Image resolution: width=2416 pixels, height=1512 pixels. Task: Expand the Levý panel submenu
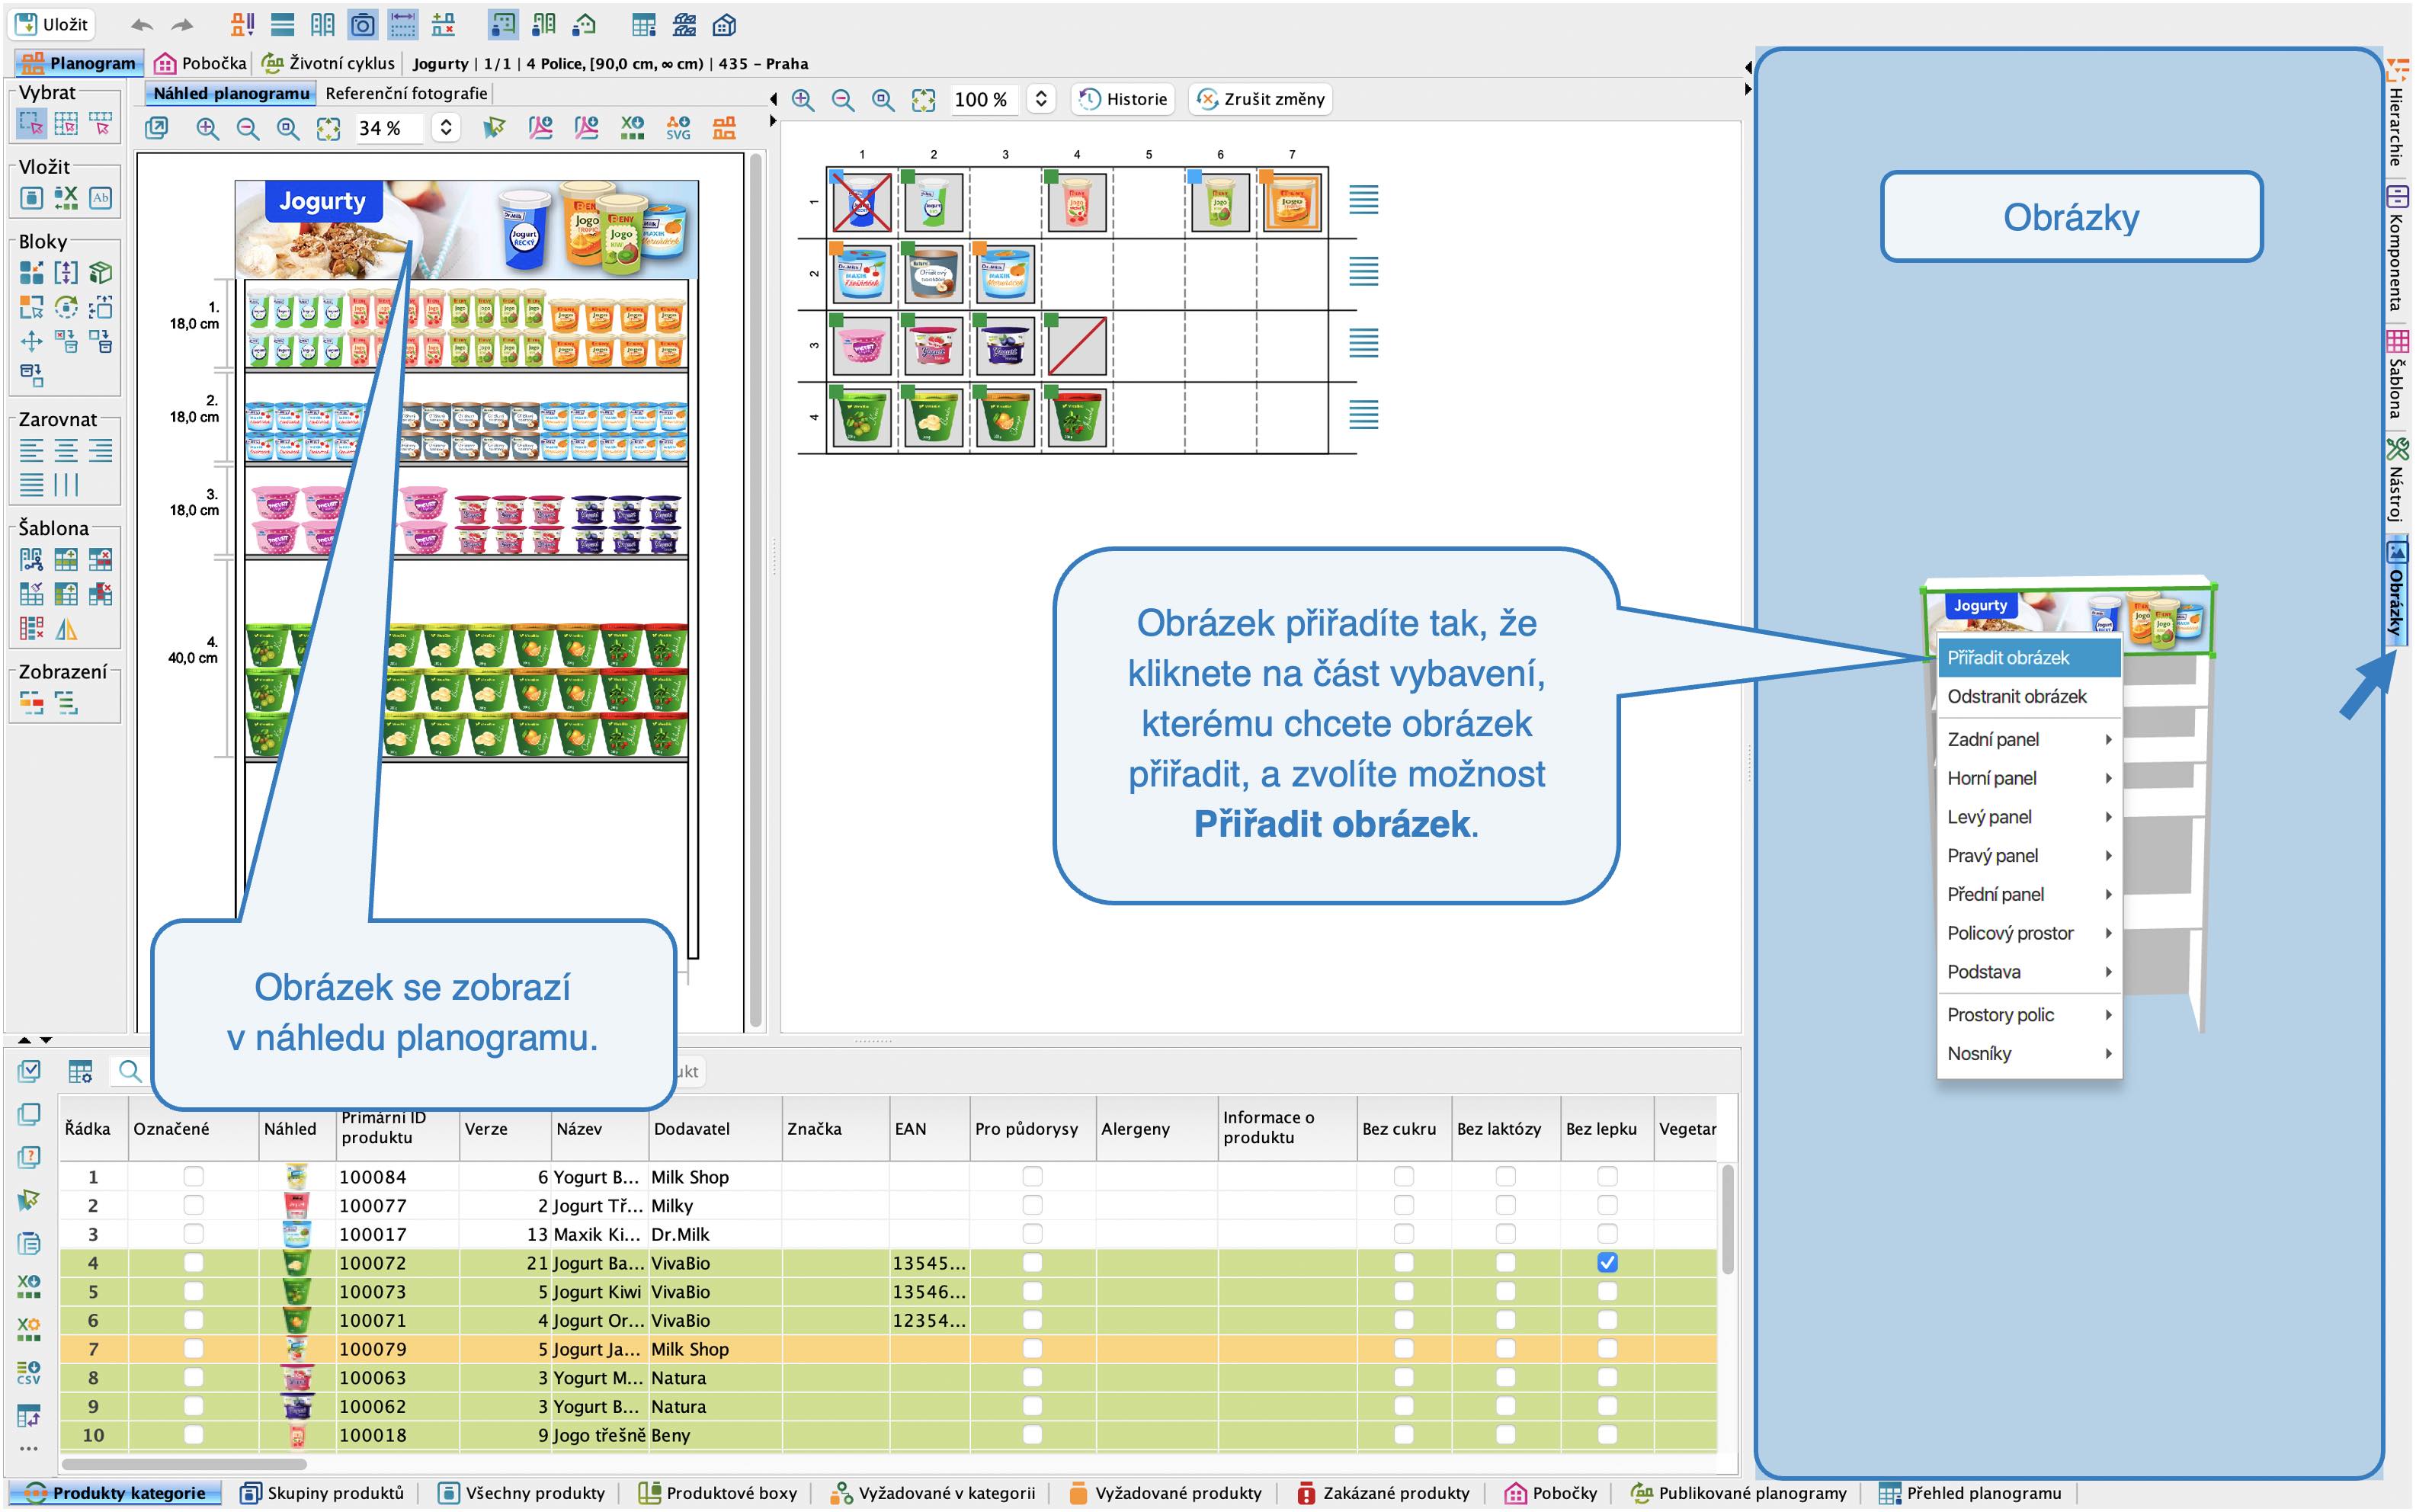coord(2028,817)
